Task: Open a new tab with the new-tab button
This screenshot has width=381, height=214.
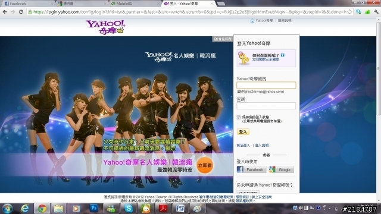Action: point(221,4)
